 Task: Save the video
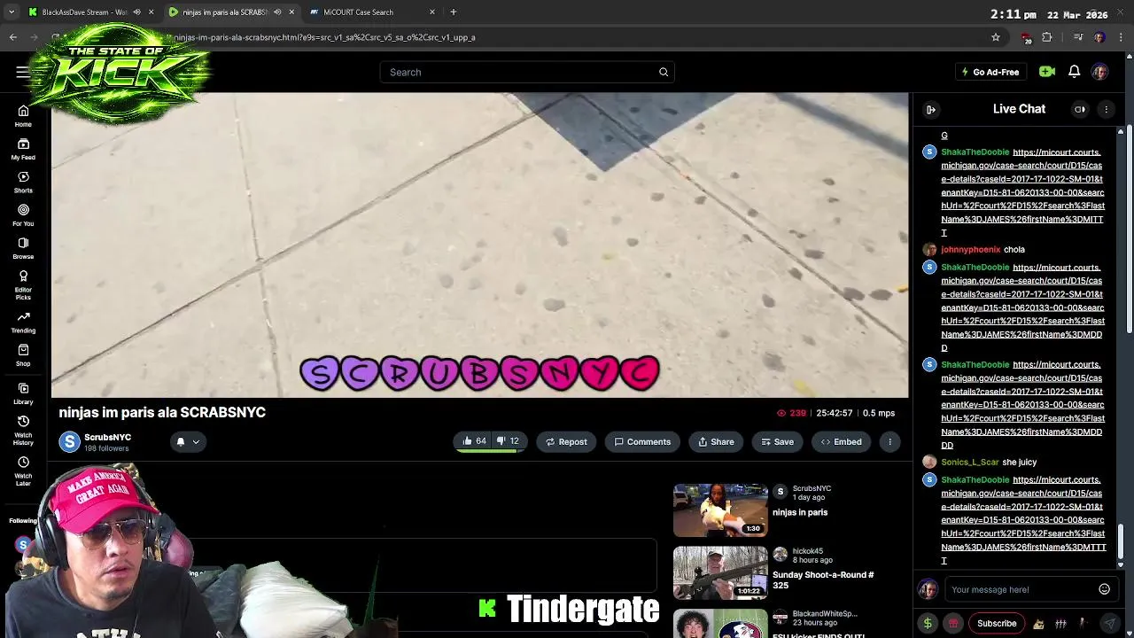(x=777, y=441)
